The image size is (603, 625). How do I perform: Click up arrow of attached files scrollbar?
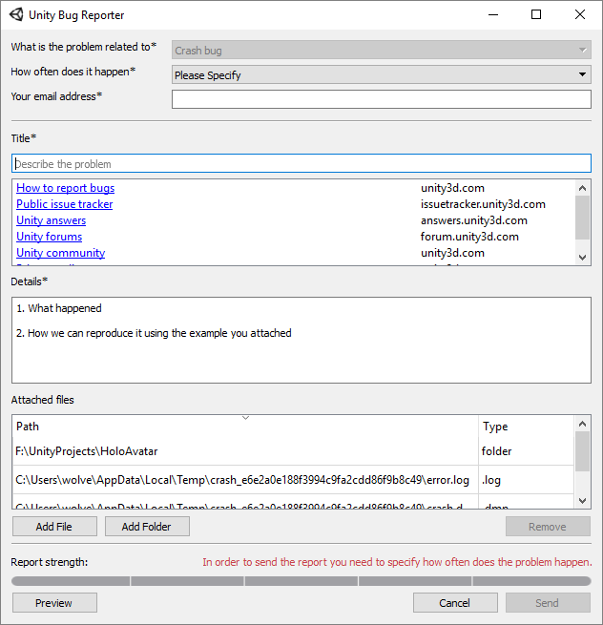pos(582,424)
